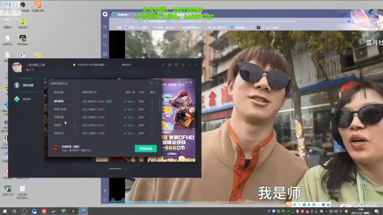Click the browser logo at sidebar top
This screenshot has height=215, width=383.
click(105, 14)
